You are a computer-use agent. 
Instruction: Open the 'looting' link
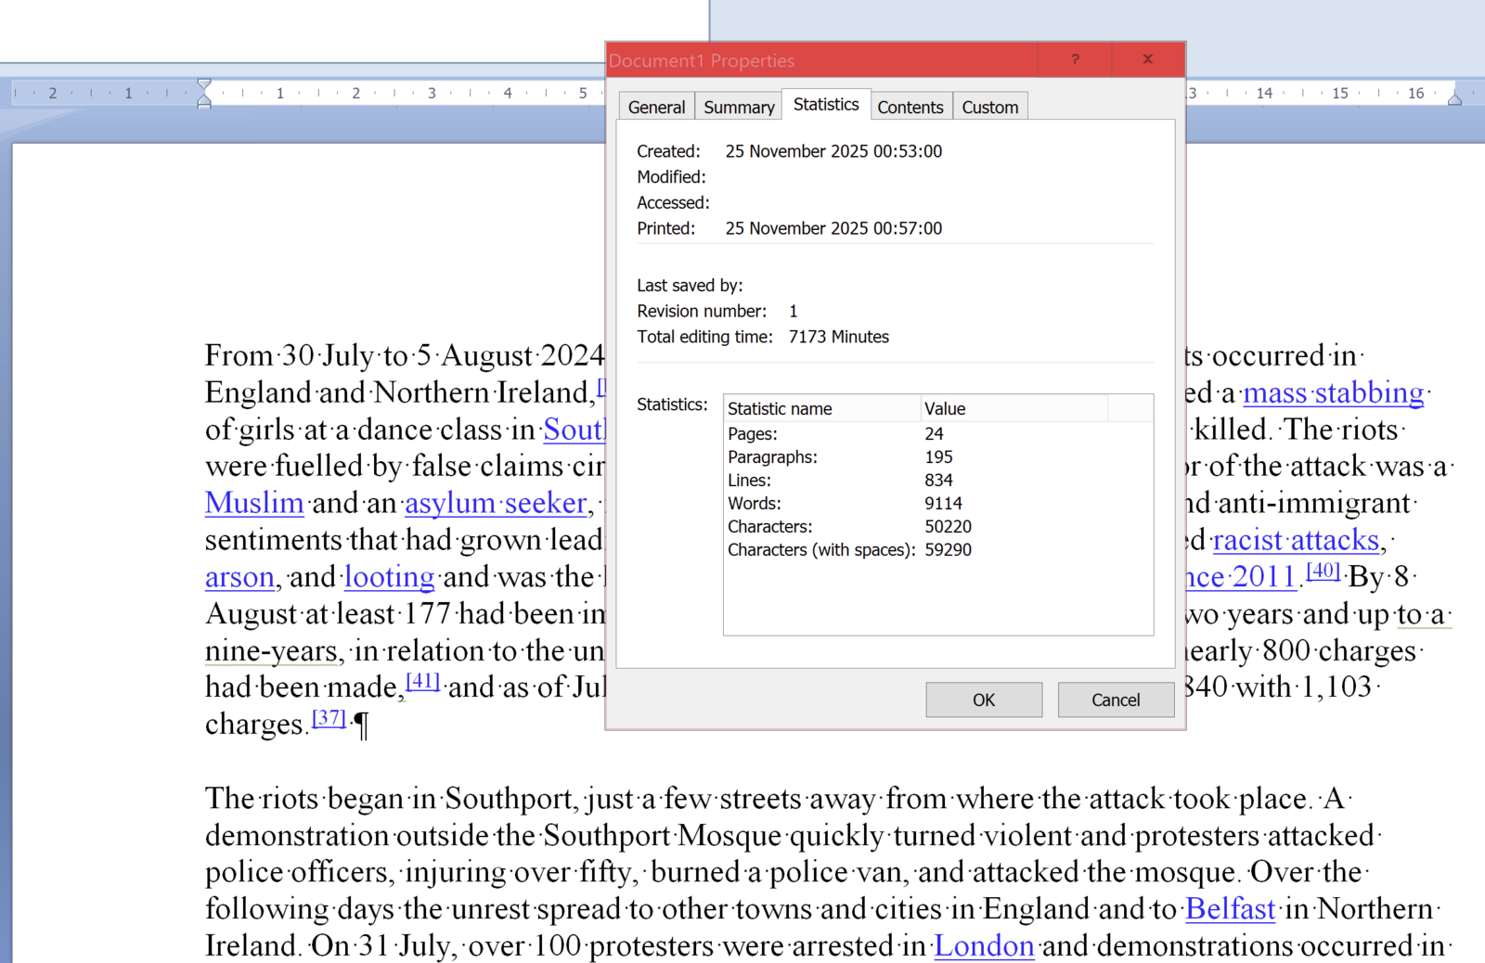389,578
